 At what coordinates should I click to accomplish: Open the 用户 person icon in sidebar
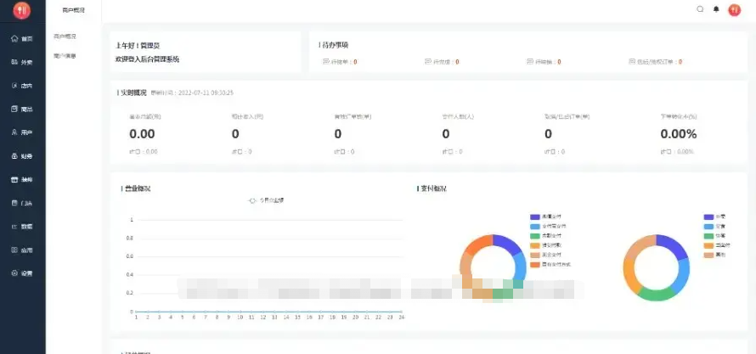[x=14, y=132]
